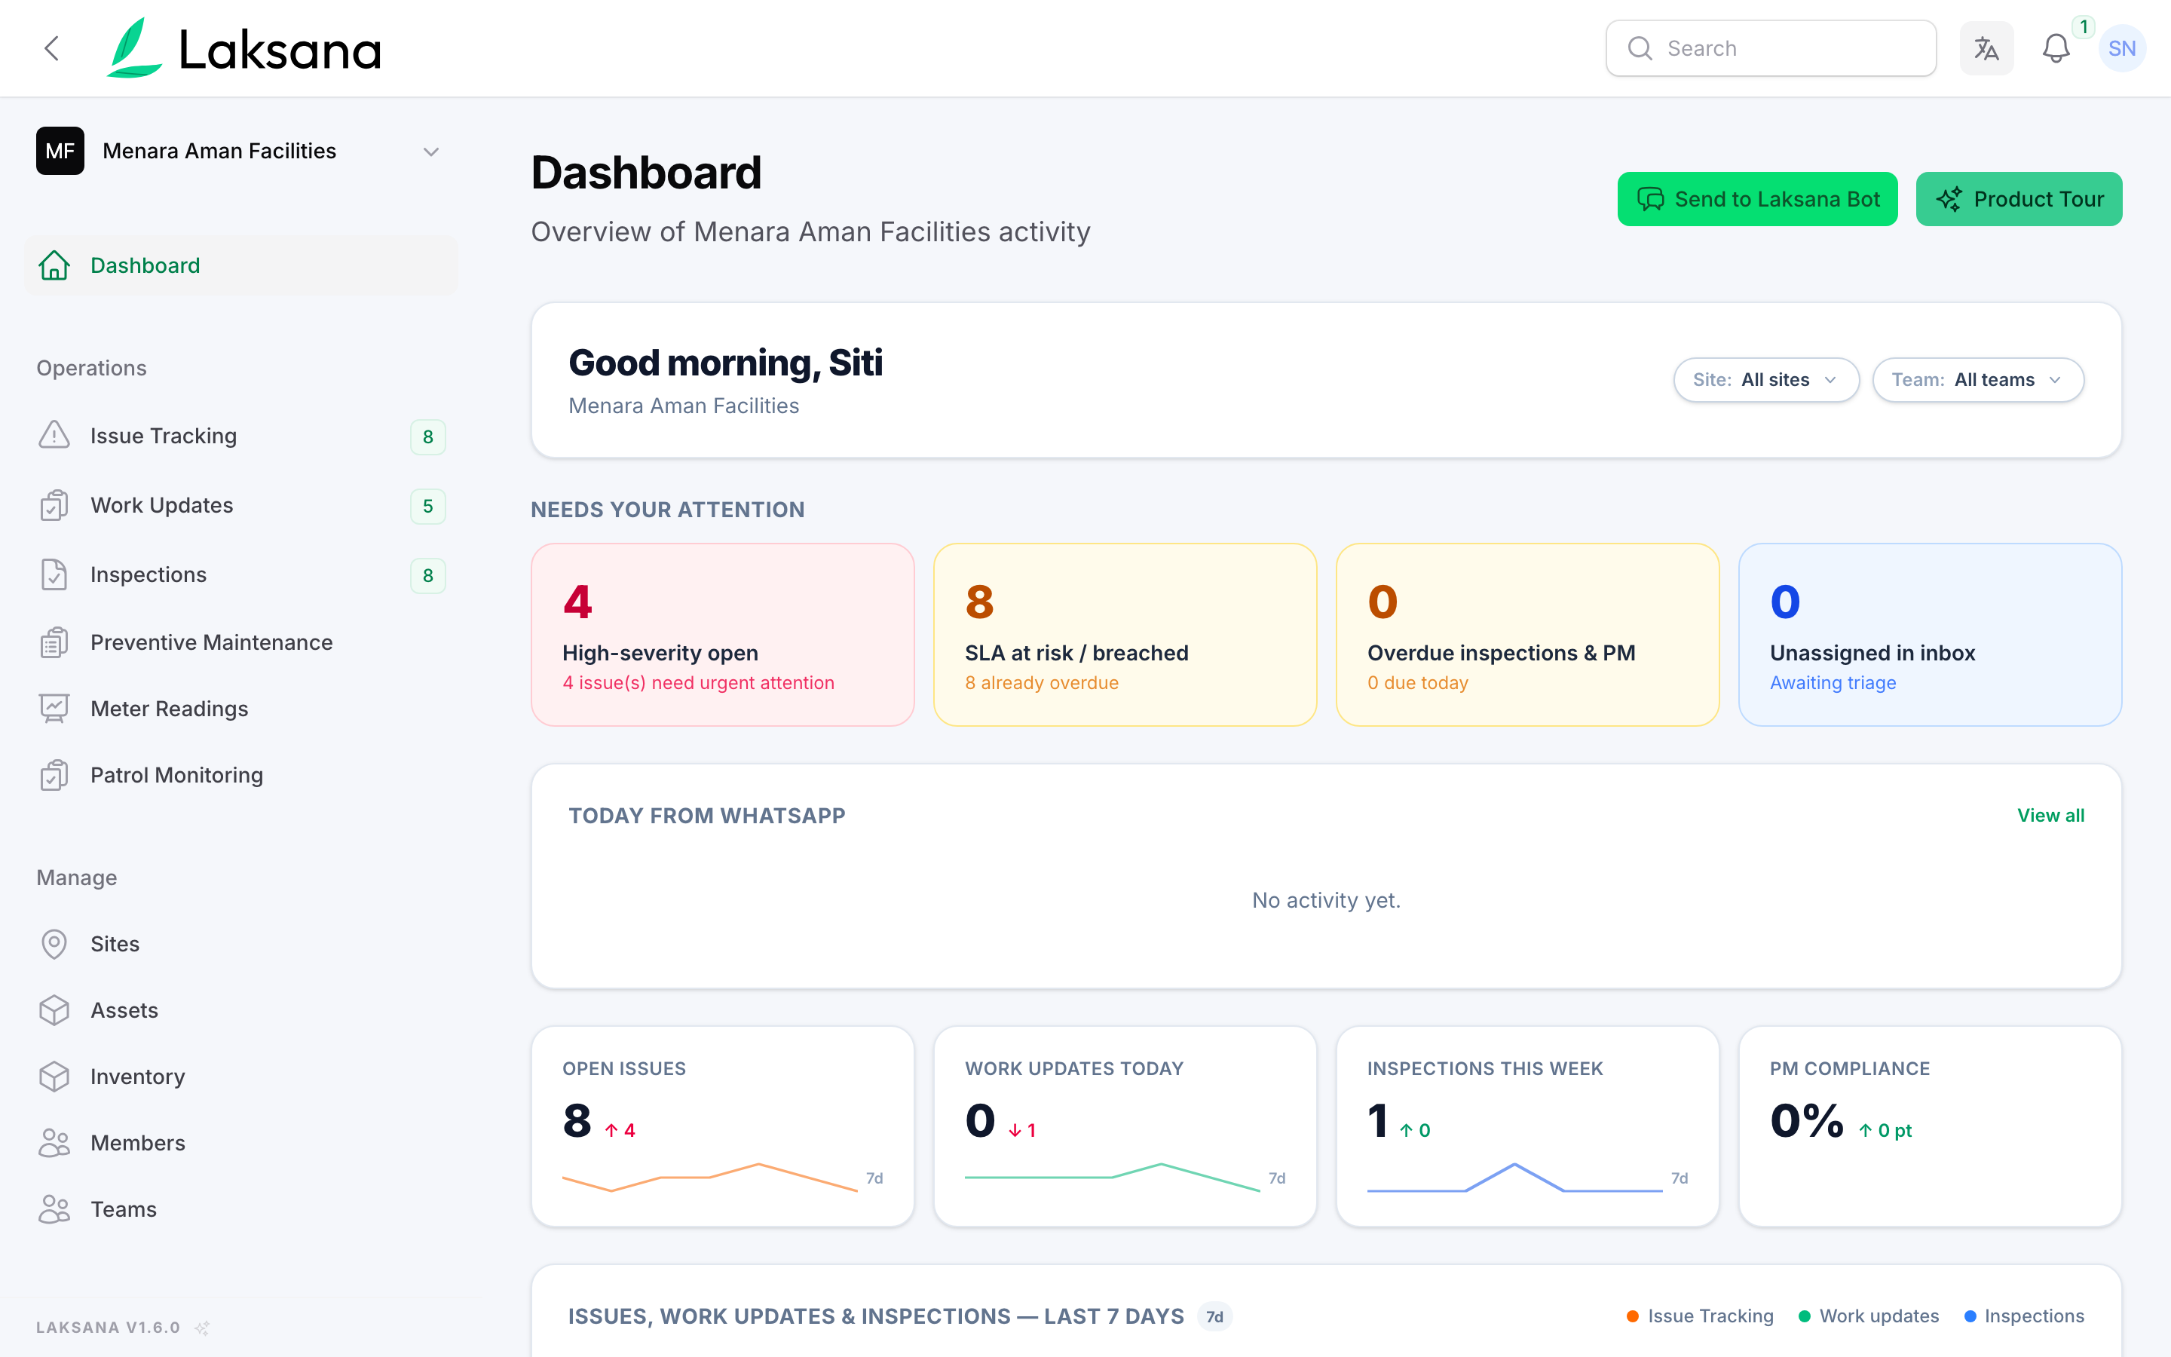Click the Inspections document icon
Screen dimensions: 2171x1357
coord(54,574)
